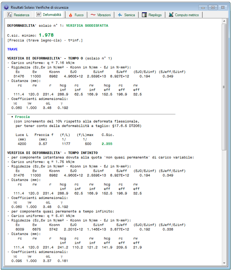Viewport: 232px width, 271px height.
Task: Maximize the Risultati Solaio window
Action: (x=213, y=7)
